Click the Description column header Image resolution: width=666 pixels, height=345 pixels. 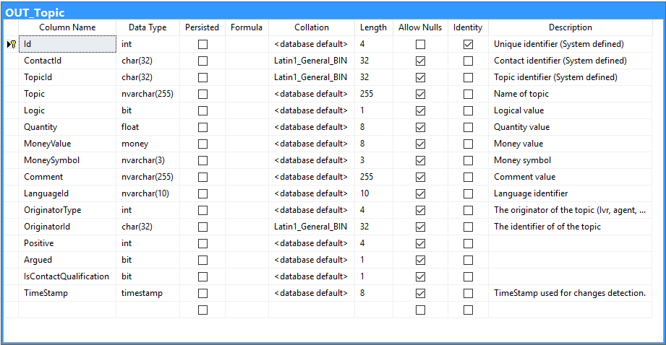(x=570, y=27)
